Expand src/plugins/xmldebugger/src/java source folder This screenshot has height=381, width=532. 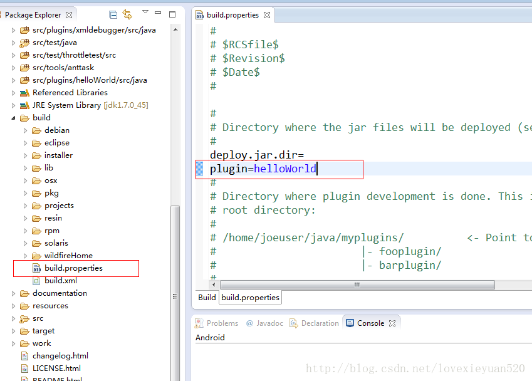13,30
